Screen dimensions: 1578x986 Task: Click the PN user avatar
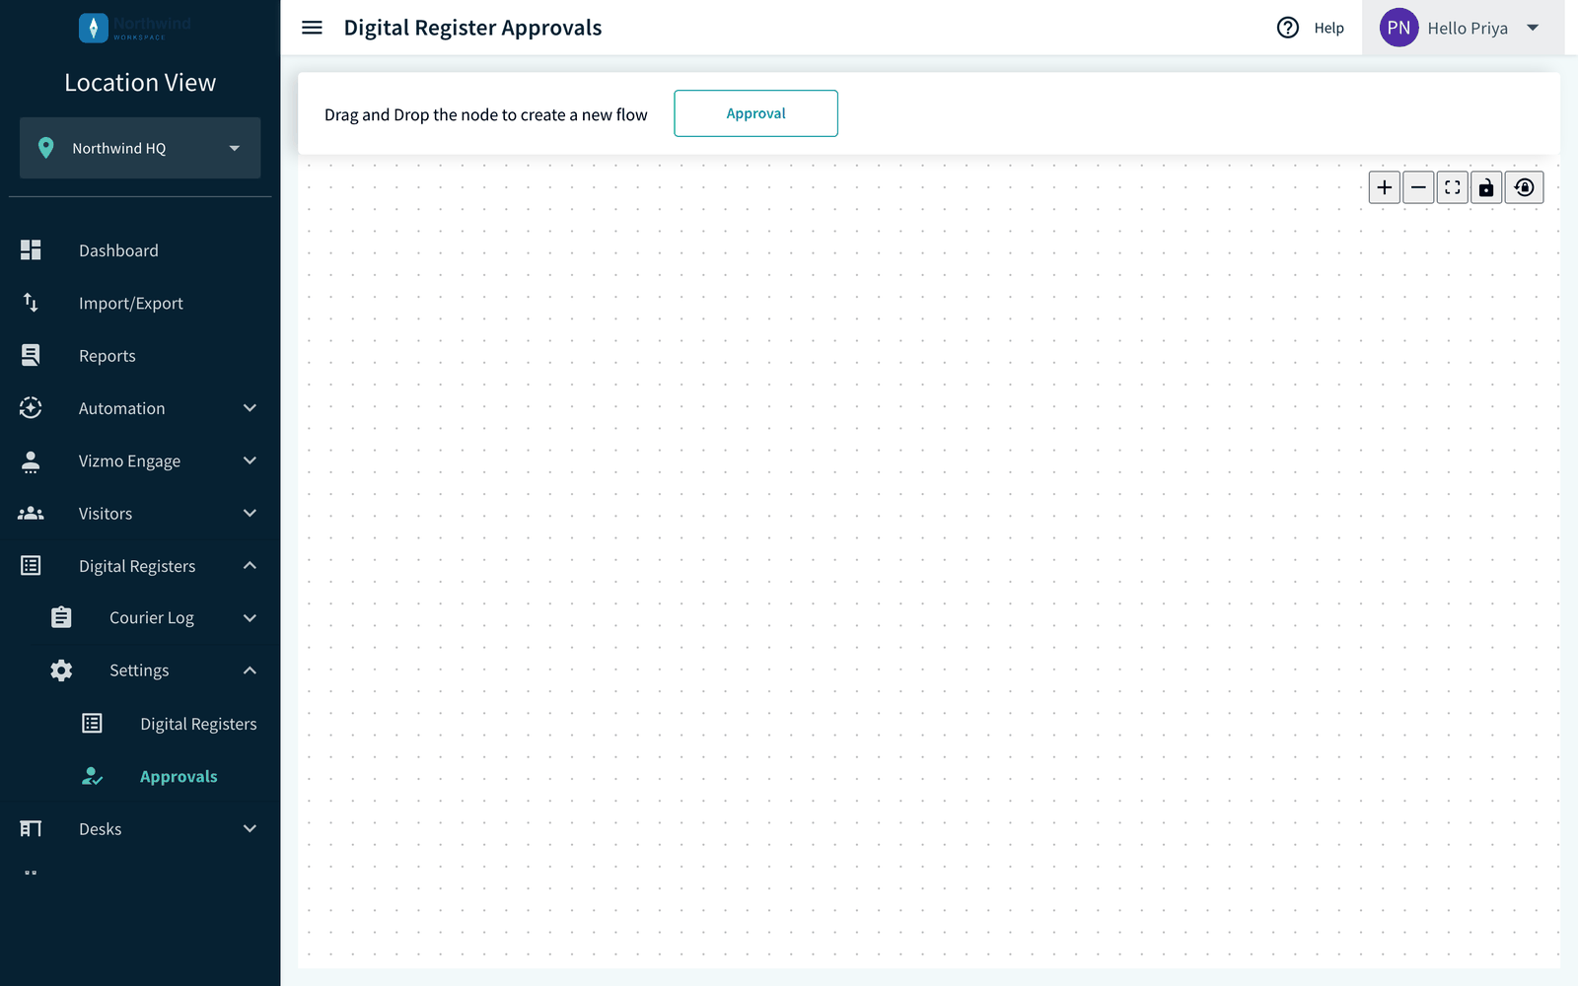1399,28
